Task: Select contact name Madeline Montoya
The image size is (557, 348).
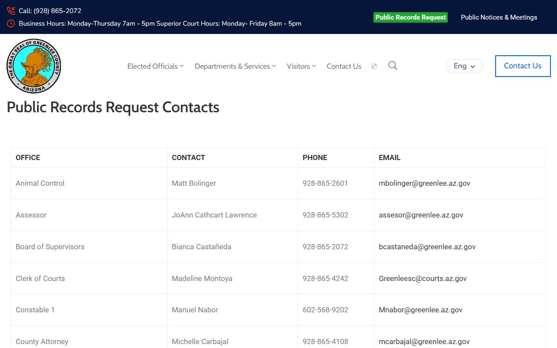Action: click(x=202, y=278)
